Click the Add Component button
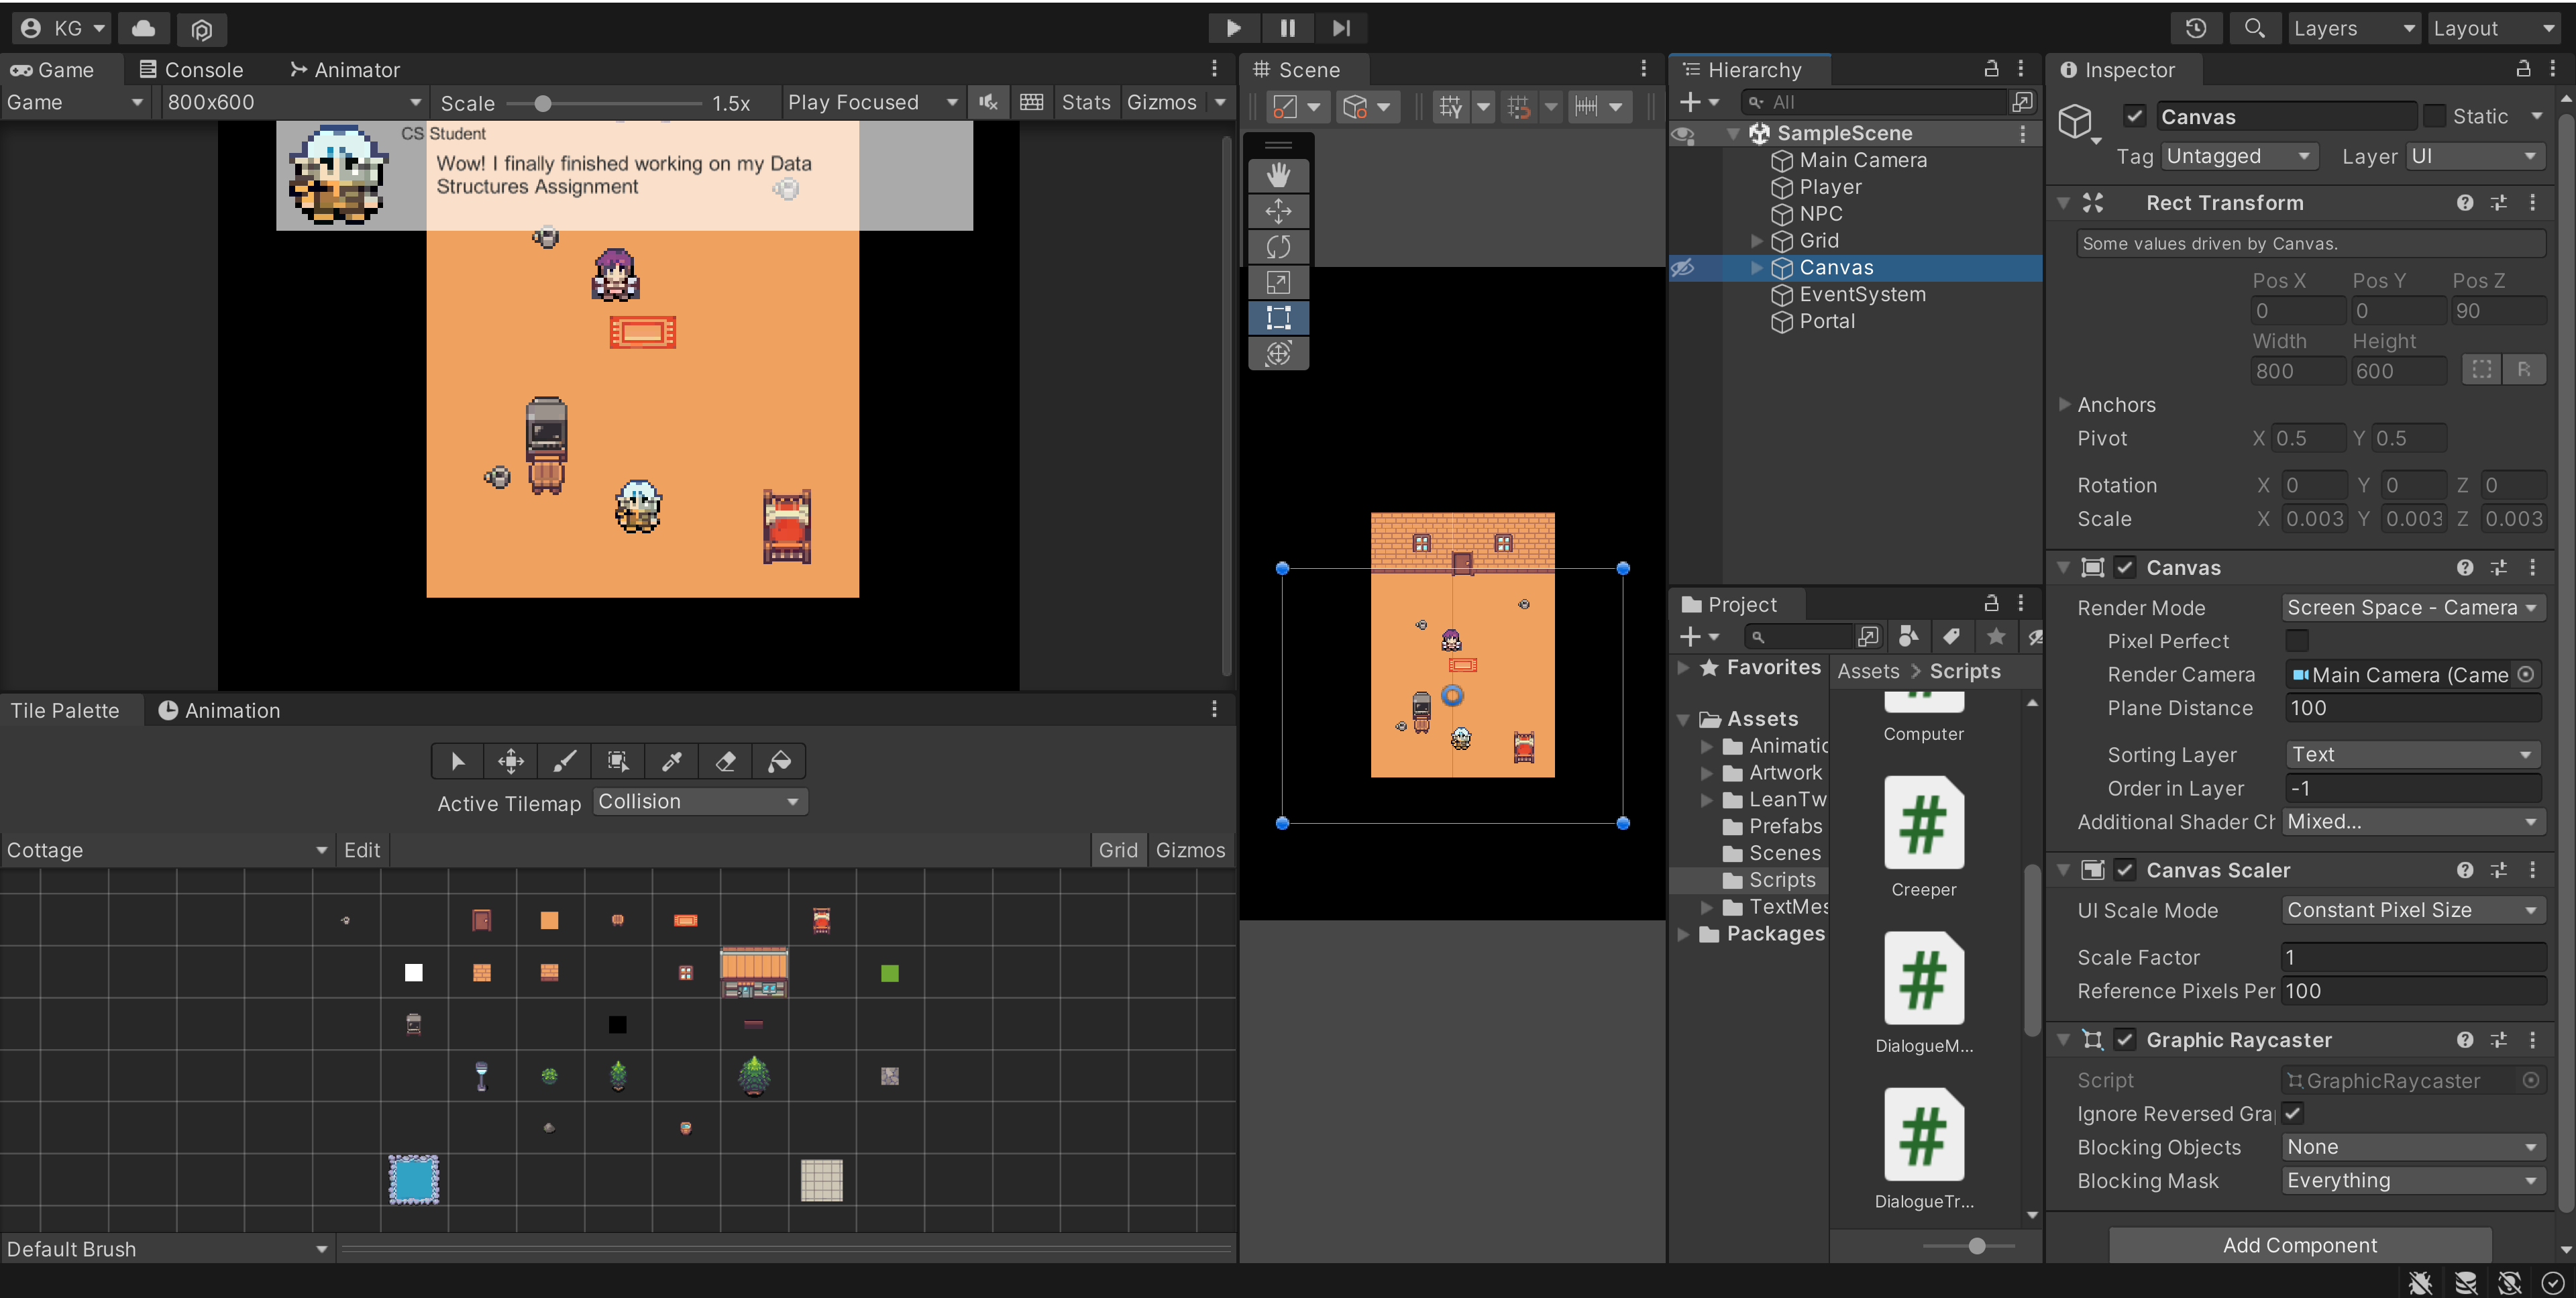Viewport: 2576px width, 1298px height. click(x=2299, y=1245)
